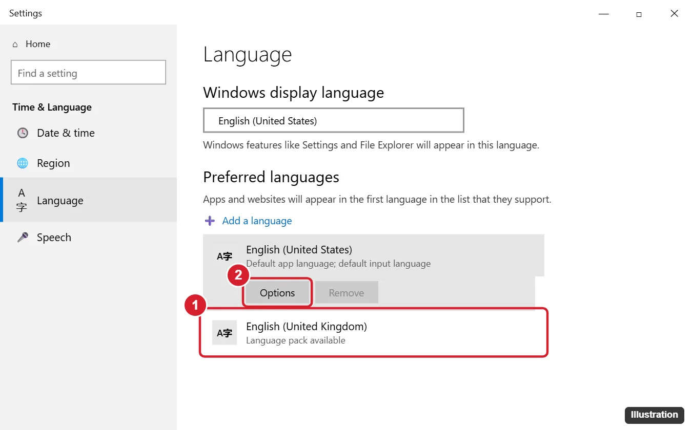Click the English (United Kingdom) language icon
The image size is (692, 430).
click(225, 333)
